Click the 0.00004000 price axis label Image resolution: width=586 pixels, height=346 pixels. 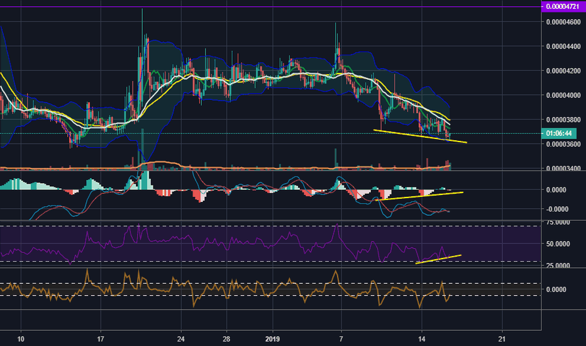tap(563, 95)
